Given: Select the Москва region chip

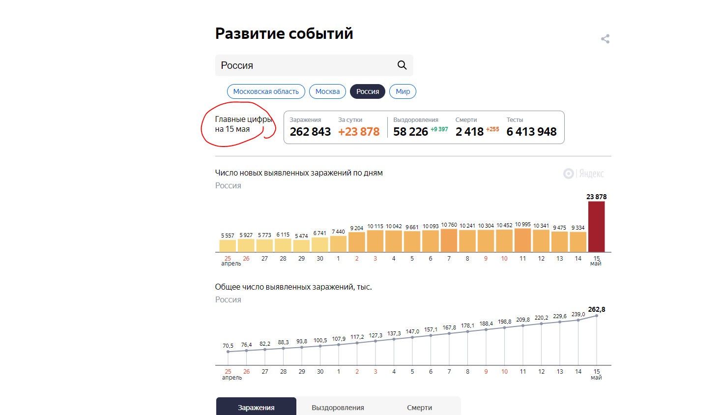Looking at the screenshot, I should 327,91.
